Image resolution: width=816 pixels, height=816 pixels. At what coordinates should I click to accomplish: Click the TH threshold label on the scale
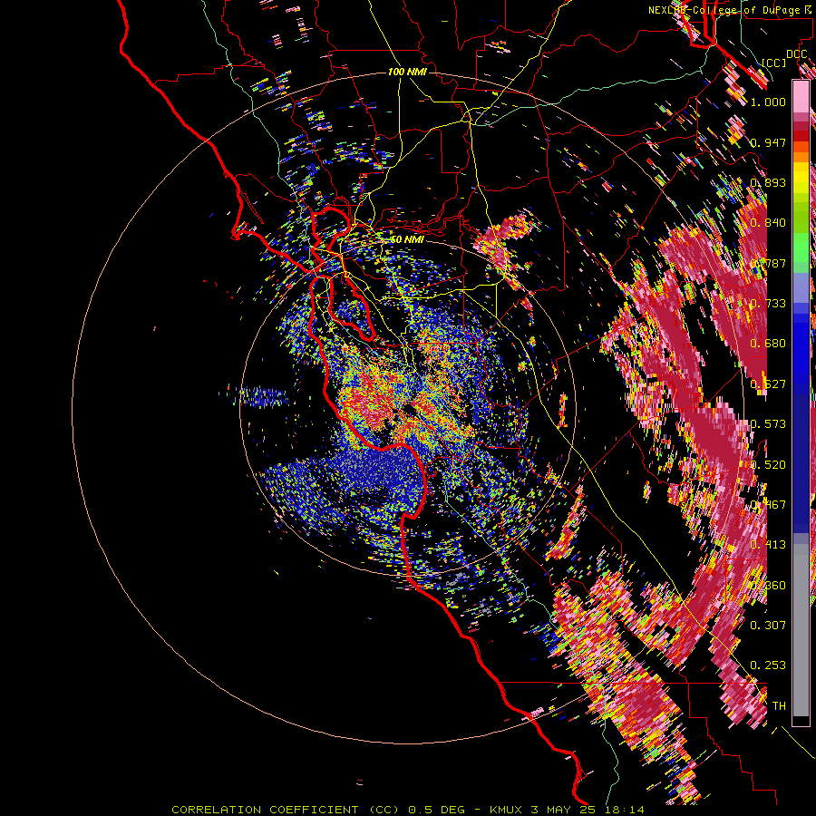pyautogui.click(x=779, y=706)
